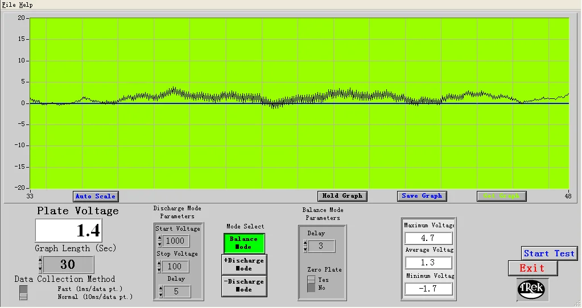Click Start Test to begin
This screenshot has width=582, height=308.
(x=549, y=253)
